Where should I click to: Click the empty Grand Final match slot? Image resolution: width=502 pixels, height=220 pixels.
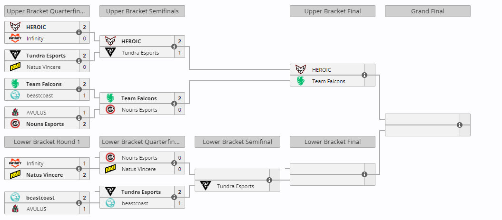click(x=427, y=125)
